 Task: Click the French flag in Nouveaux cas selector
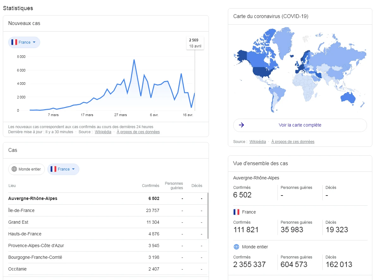[x=14, y=42]
